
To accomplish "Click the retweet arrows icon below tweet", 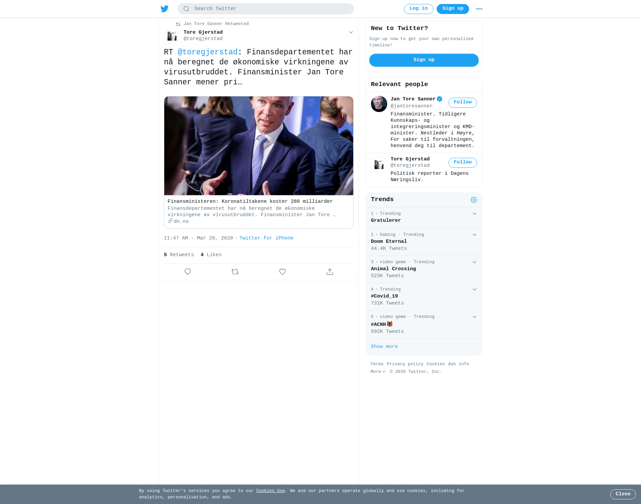I will [235, 272].
